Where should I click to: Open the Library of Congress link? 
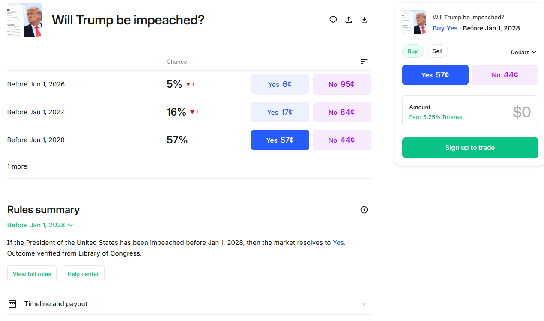click(x=109, y=253)
